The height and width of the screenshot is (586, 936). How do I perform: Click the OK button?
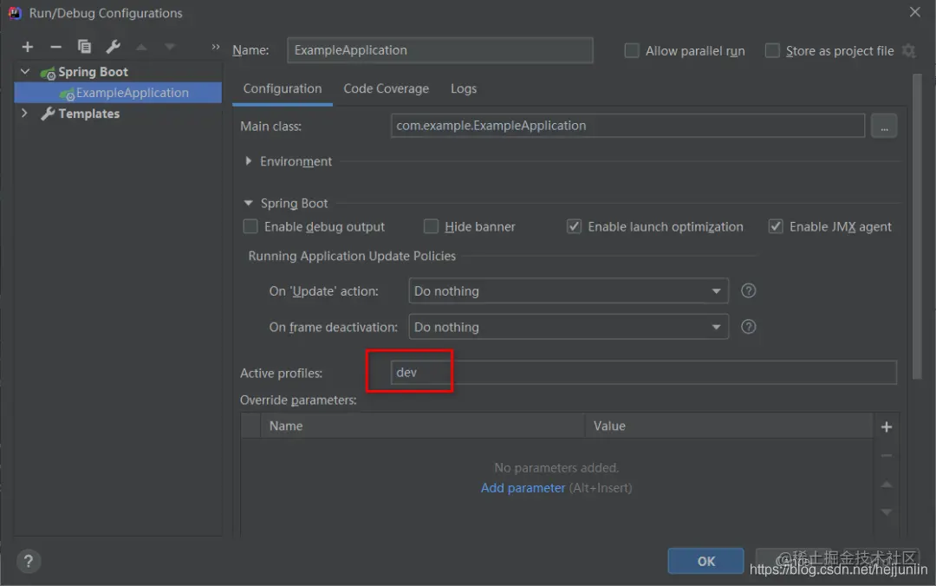705,561
